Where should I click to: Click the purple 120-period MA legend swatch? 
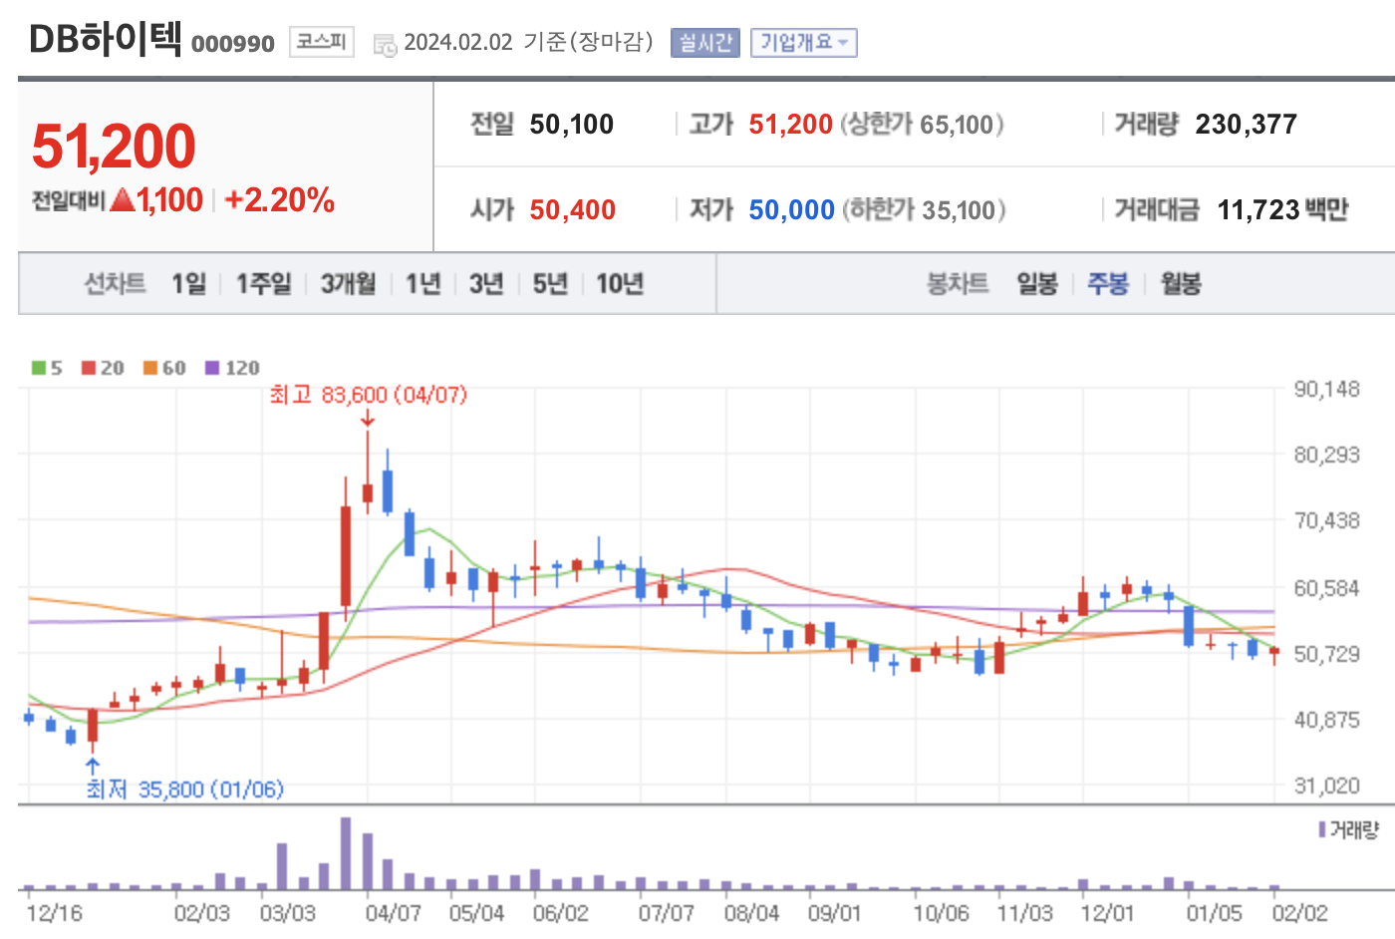pos(212,368)
